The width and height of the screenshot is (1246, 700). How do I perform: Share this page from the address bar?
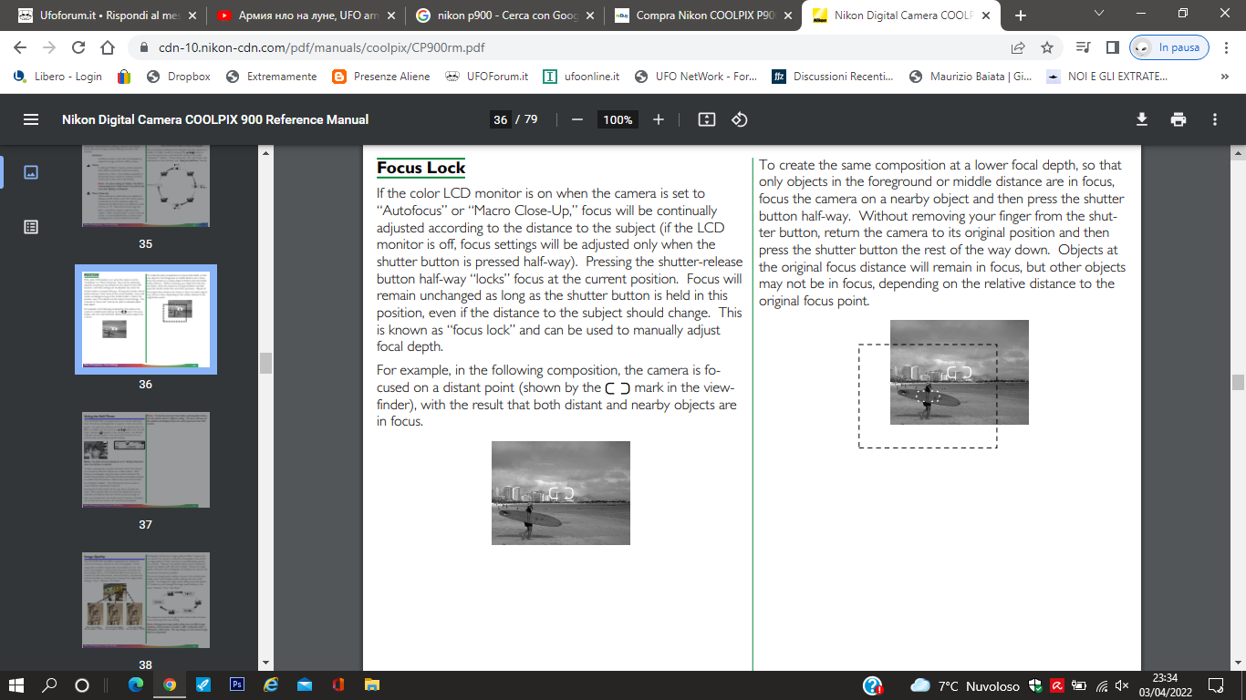tap(1018, 47)
